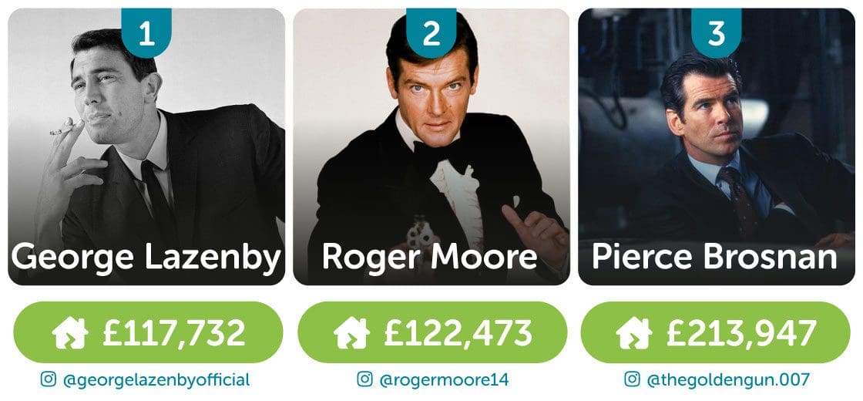Select the tuxedo photo in card 2
The height and width of the screenshot is (401, 863).
tap(431, 147)
